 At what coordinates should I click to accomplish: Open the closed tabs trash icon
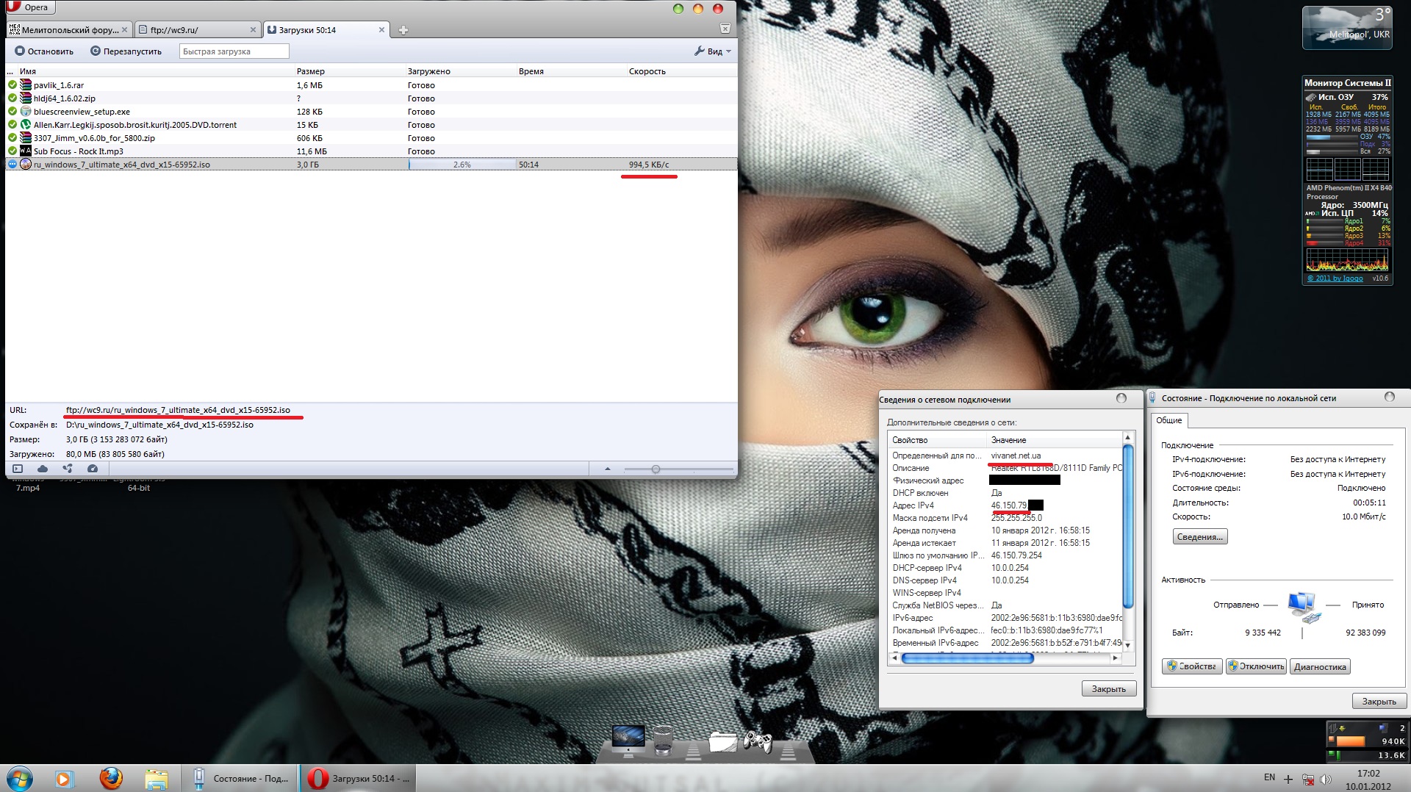[x=725, y=29]
